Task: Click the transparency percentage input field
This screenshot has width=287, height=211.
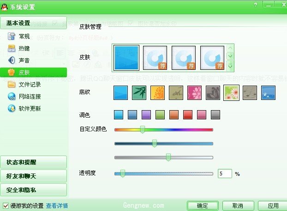Action: [225, 174]
